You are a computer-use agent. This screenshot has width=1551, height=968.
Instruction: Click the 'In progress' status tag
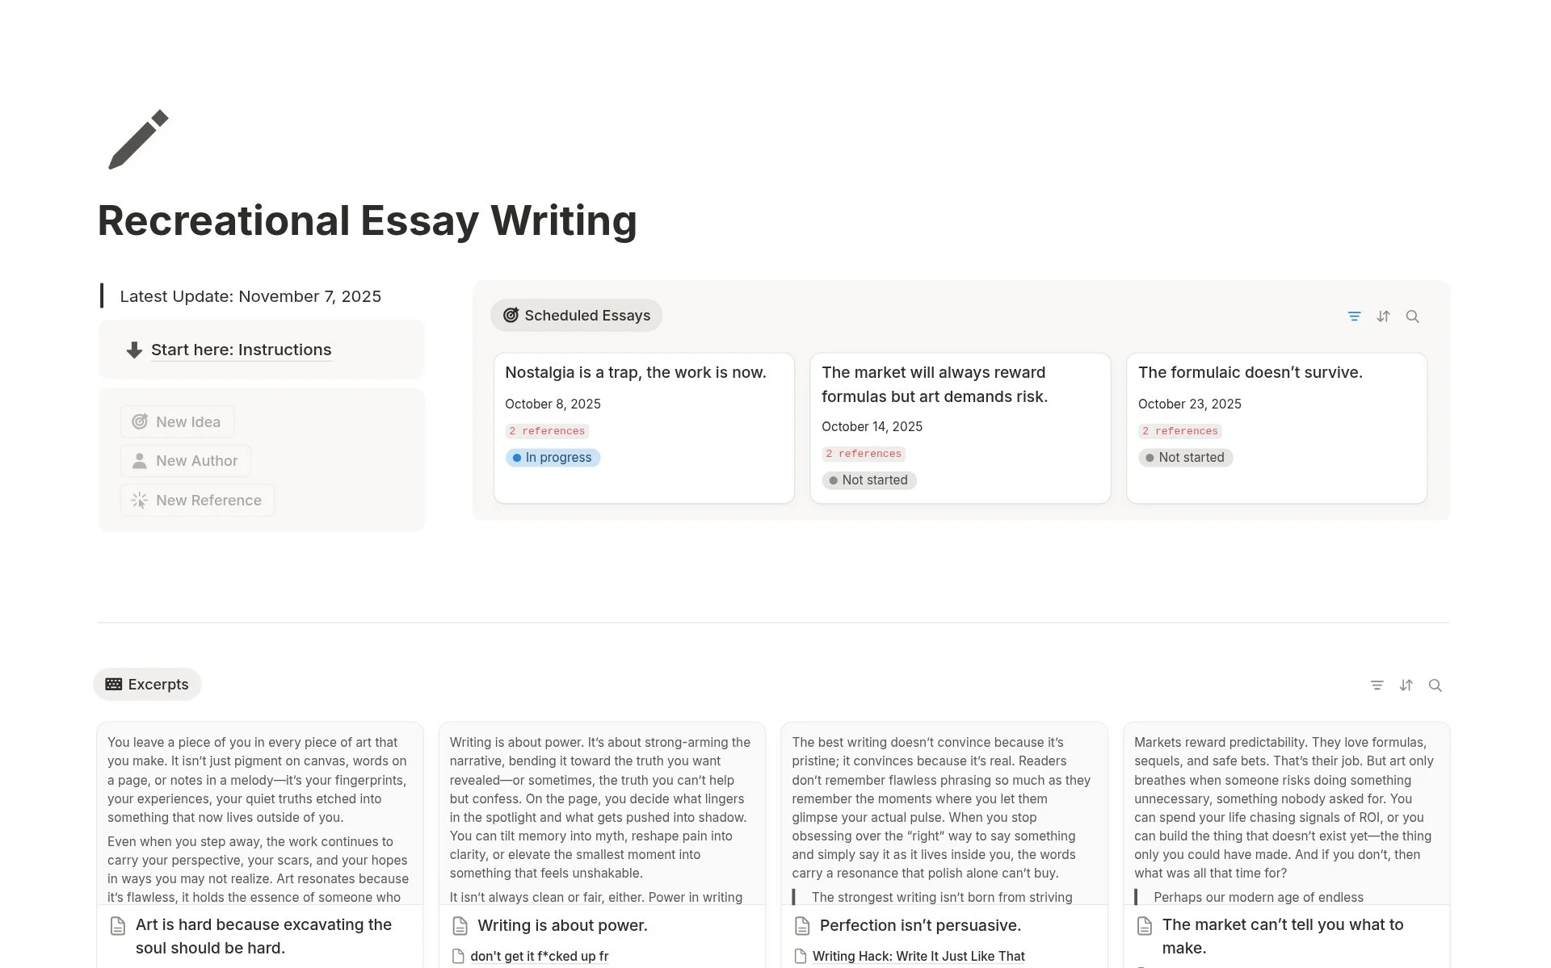553,457
